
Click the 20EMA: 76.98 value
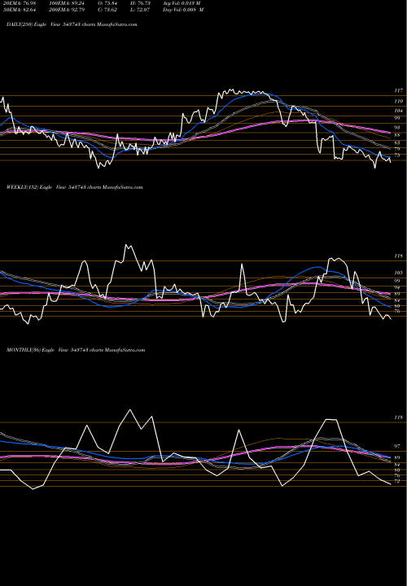[21, 3]
